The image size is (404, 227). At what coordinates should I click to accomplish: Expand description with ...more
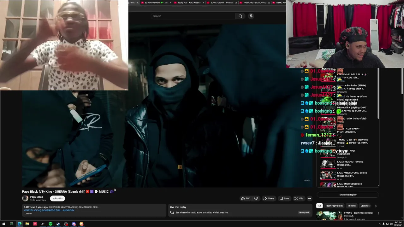coord(28,214)
